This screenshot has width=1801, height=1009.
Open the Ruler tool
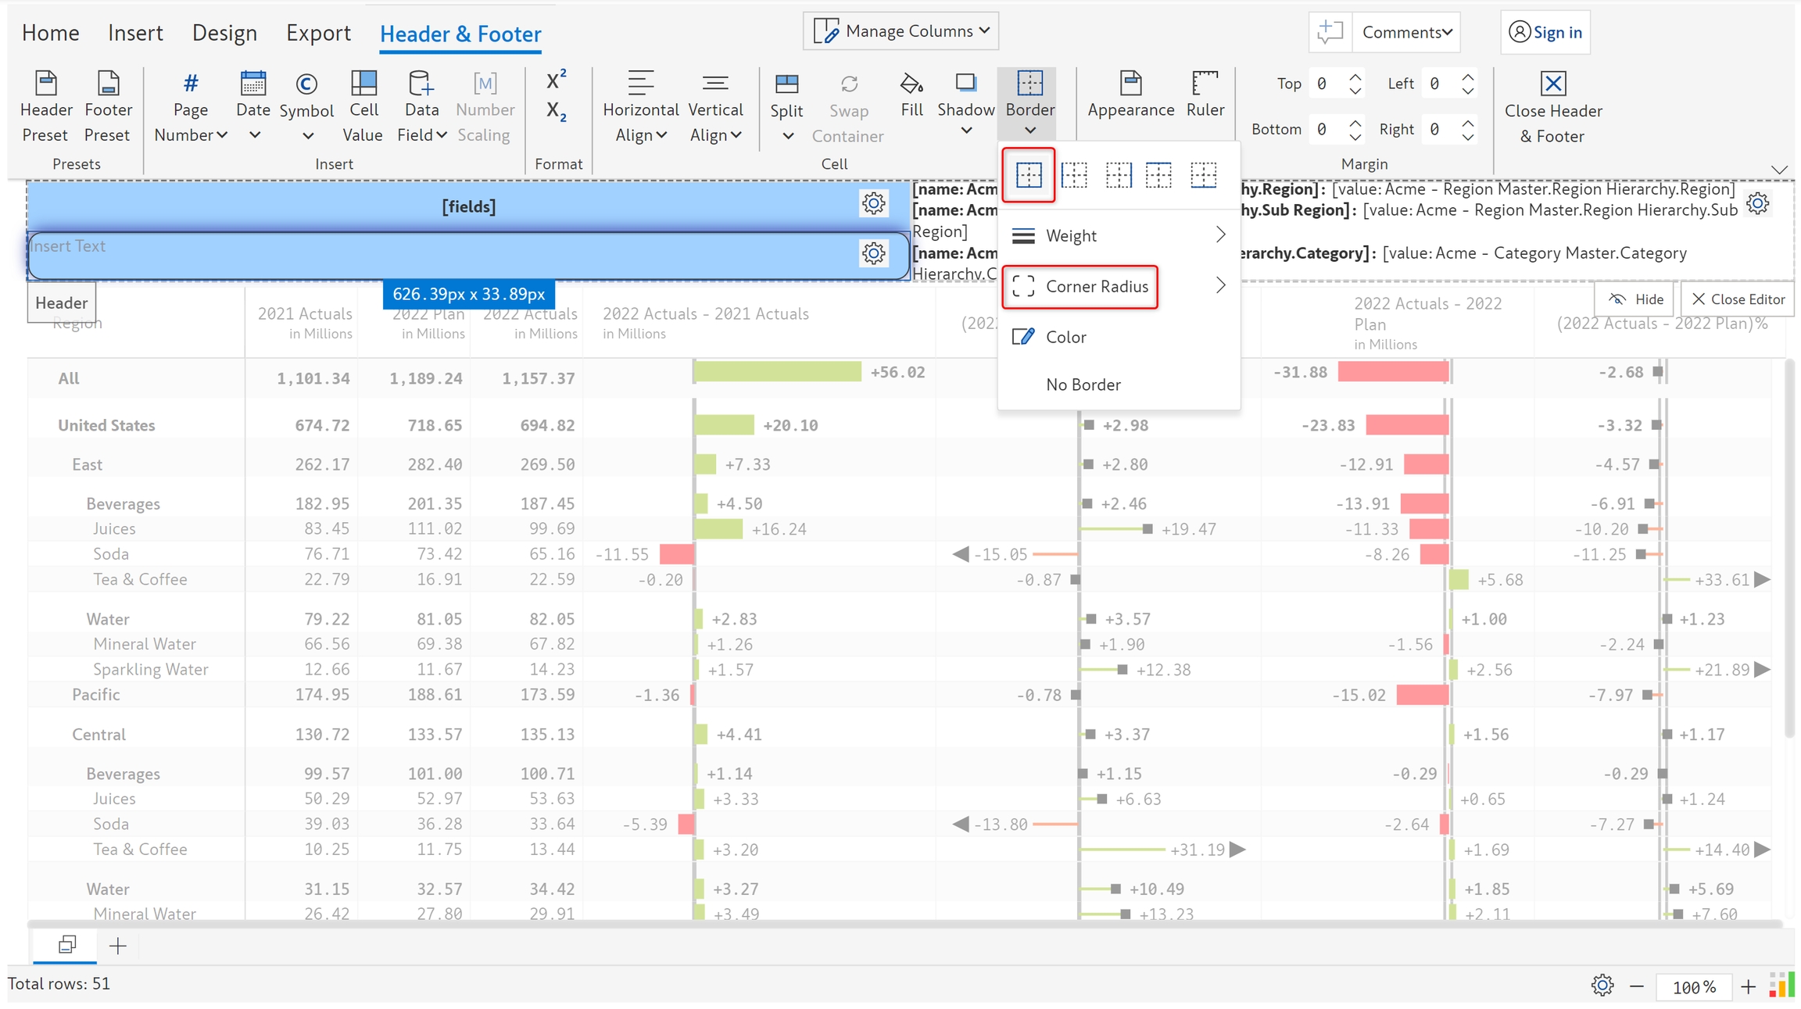point(1205,84)
